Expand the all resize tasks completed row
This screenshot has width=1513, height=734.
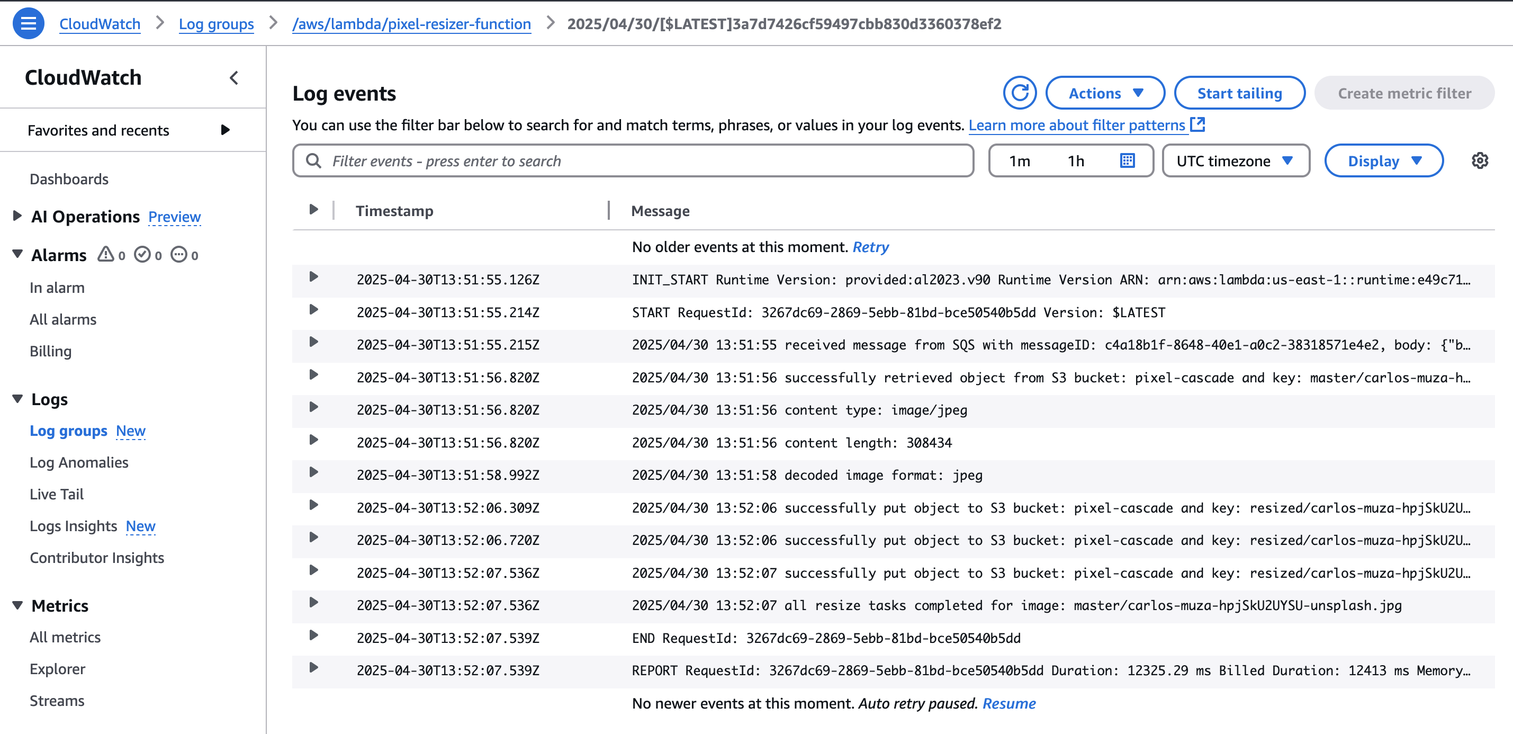313,603
